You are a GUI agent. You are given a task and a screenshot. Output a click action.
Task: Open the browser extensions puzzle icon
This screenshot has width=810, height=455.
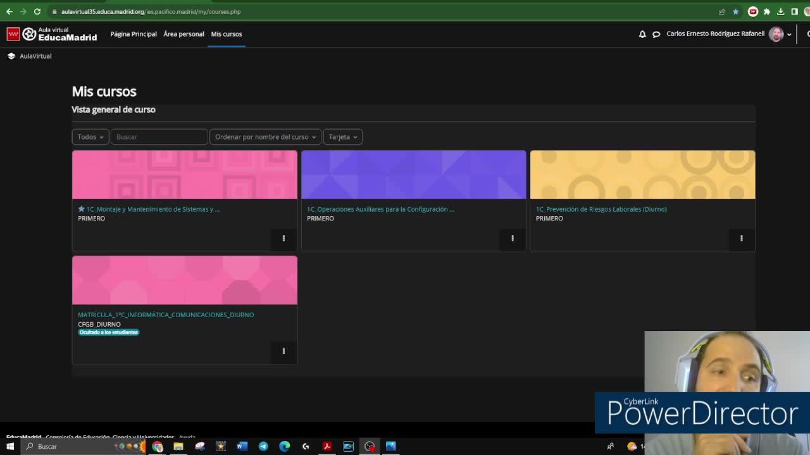point(767,11)
